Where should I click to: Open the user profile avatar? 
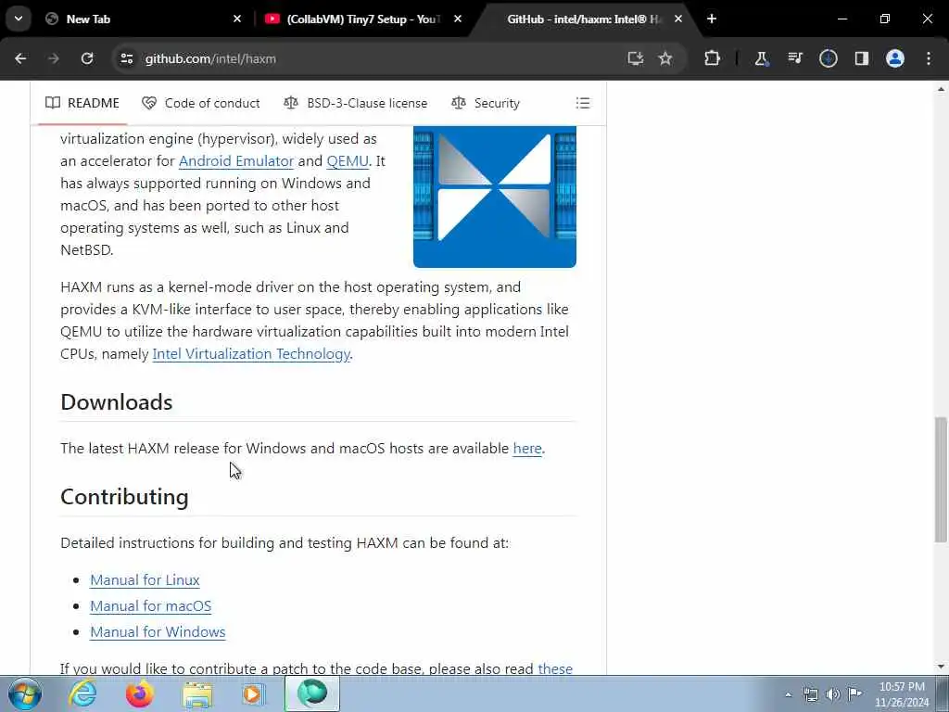pyautogui.click(x=894, y=58)
